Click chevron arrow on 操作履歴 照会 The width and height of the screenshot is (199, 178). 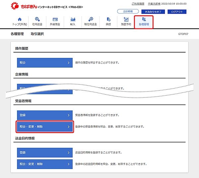coord(69,63)
